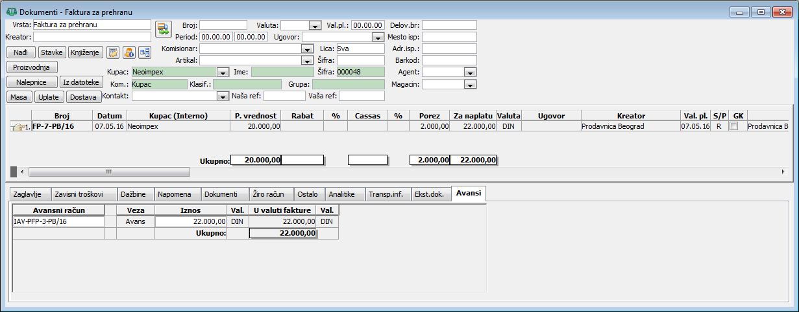Click the Datum column header
The width and height of the screenshot is (799, 312).
(x=110, y=116)
